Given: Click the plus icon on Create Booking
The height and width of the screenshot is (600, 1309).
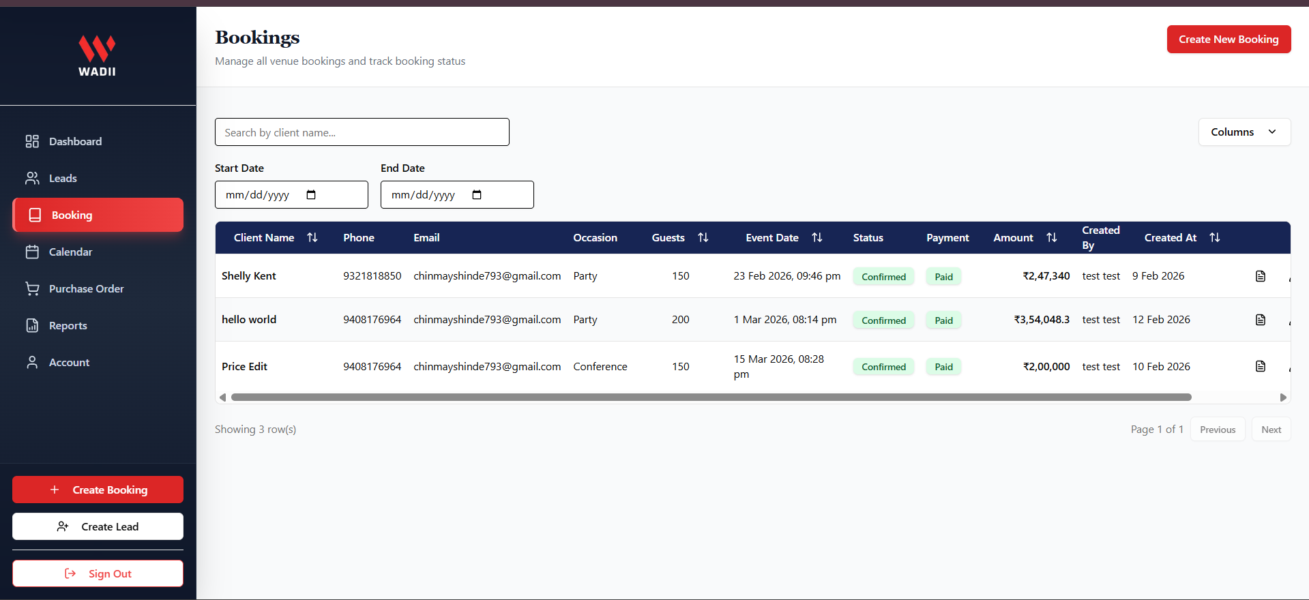Looking at the screenshot, I should click(x=55, y=490).
